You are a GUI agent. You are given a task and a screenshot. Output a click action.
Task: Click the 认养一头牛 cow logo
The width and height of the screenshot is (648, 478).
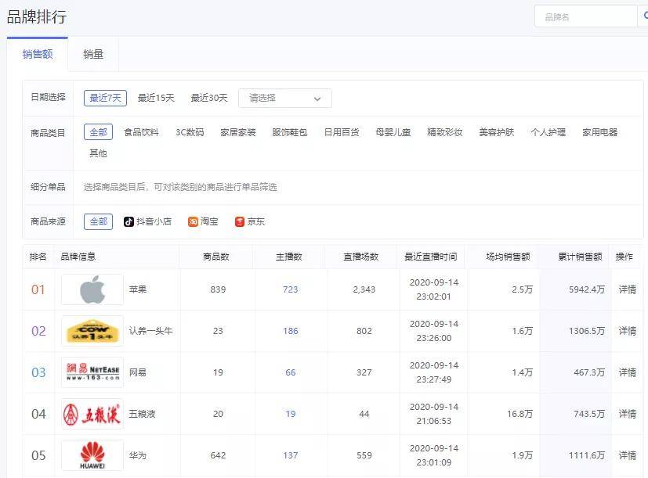pyautogui.click(x=92, y=331)
